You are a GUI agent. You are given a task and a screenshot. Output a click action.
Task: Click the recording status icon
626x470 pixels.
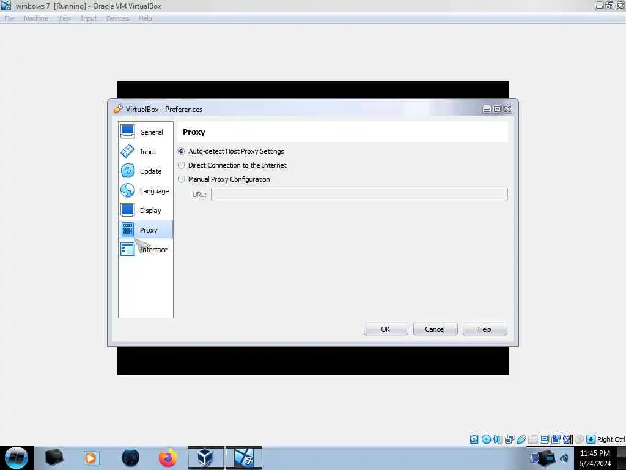[556, 439]
